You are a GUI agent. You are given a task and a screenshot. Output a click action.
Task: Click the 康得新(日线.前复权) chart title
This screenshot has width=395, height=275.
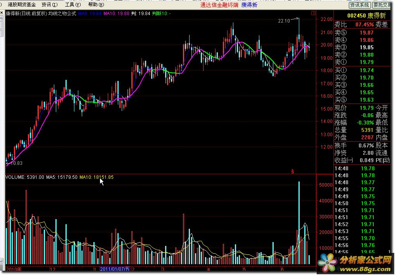tap(26, 13)
